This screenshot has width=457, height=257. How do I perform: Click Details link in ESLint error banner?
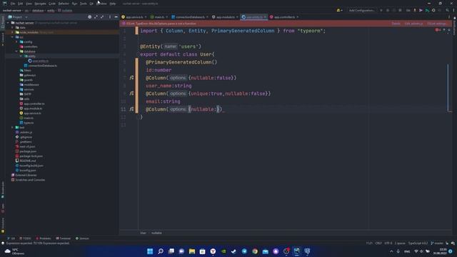pos(396,24)
